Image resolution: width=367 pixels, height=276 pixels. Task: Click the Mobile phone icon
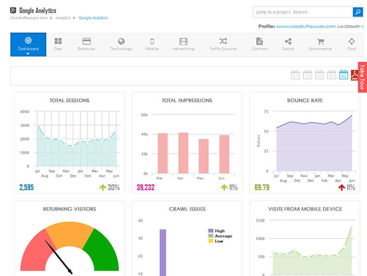pos(152,42)
